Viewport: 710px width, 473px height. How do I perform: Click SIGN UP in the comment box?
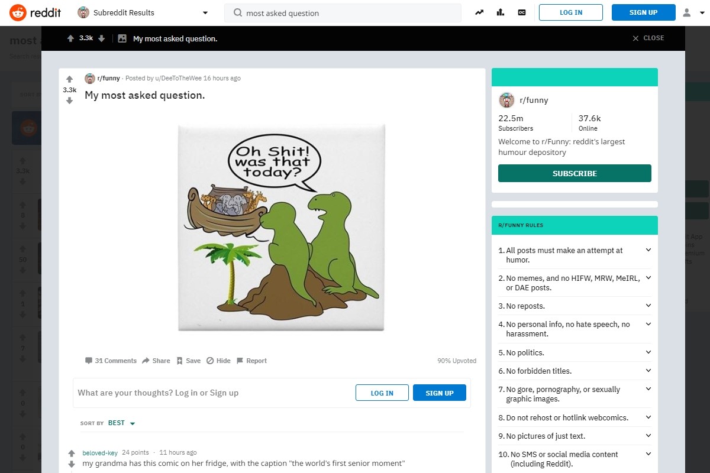[x=440, y=393]
